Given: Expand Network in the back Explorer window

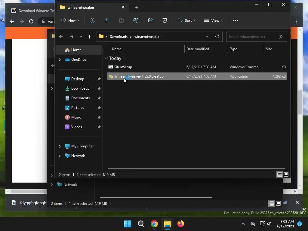Looking at the screenshot, I should [52, 185].
